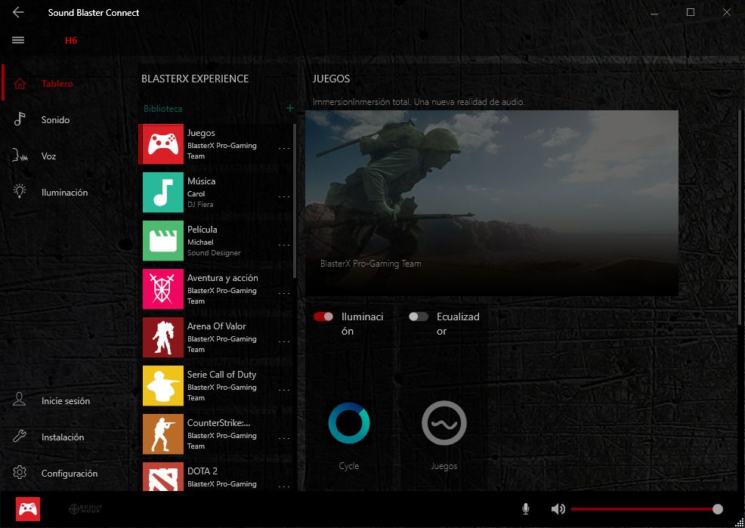Image resolution: width=745 pixels, height=528 pixels.
Task: Enable the Ecualizador toggle
Action: click(x=419, y=316)
